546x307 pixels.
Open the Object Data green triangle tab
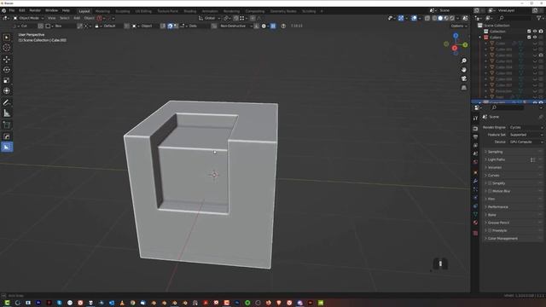click(475, 214)
